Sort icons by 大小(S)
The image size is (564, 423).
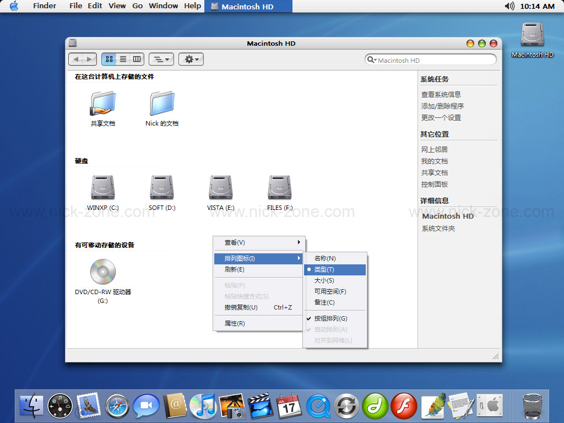(x=335, y=280)
